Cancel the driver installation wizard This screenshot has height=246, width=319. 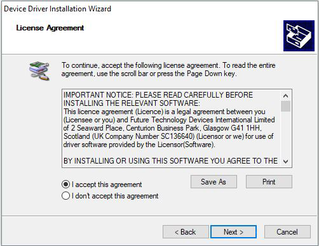[x=287, y=232]
